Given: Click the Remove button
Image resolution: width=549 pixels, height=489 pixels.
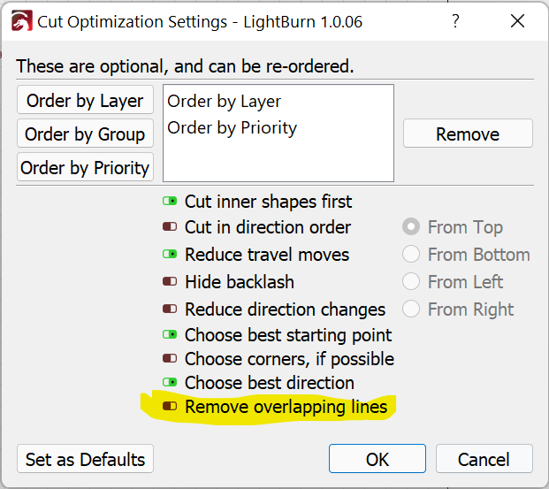Looking at the screenshot, I should point(468,134).
